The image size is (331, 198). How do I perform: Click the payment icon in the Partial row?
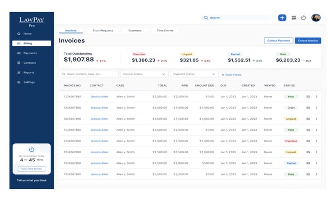(308, 163)
